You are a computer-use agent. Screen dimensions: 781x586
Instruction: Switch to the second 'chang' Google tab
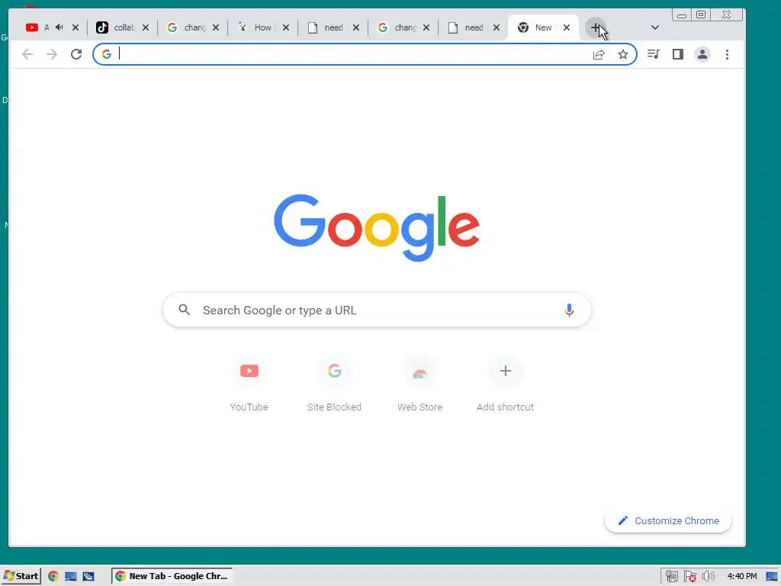397,27
